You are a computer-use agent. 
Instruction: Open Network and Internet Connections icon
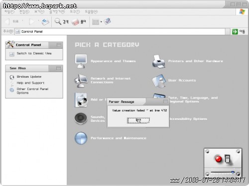81,81
